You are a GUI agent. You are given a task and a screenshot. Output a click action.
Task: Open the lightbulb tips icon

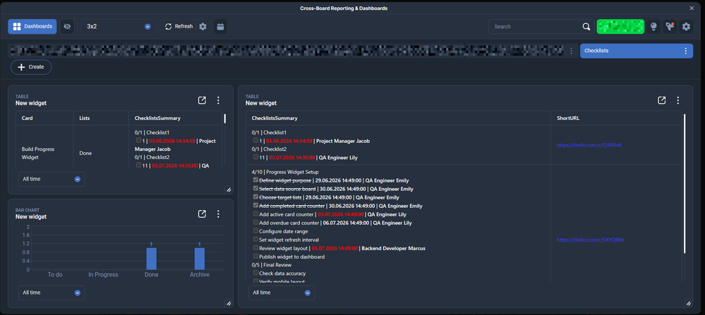653,27
